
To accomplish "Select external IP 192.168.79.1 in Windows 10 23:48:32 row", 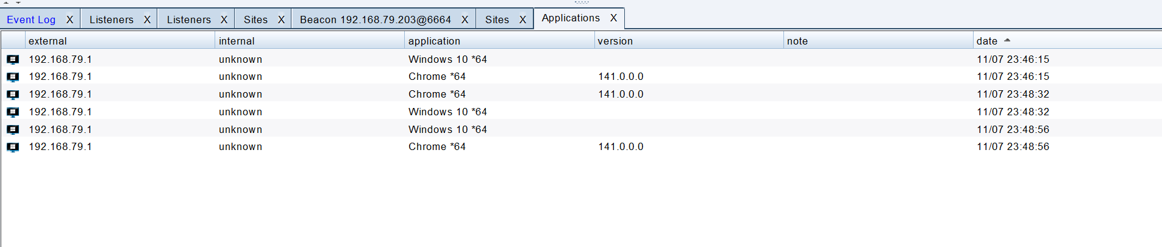I will (x=60, y=112).
